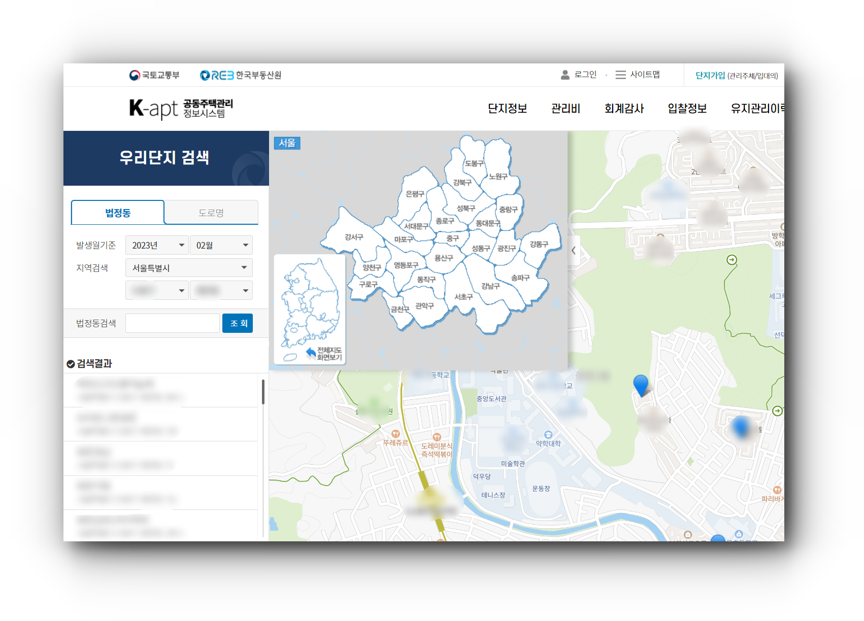Image resolution: width=864 pixels, height=621 pixels.
Task: Select 광진구 on the Seoul map
Action: click(x=507, y=248)
